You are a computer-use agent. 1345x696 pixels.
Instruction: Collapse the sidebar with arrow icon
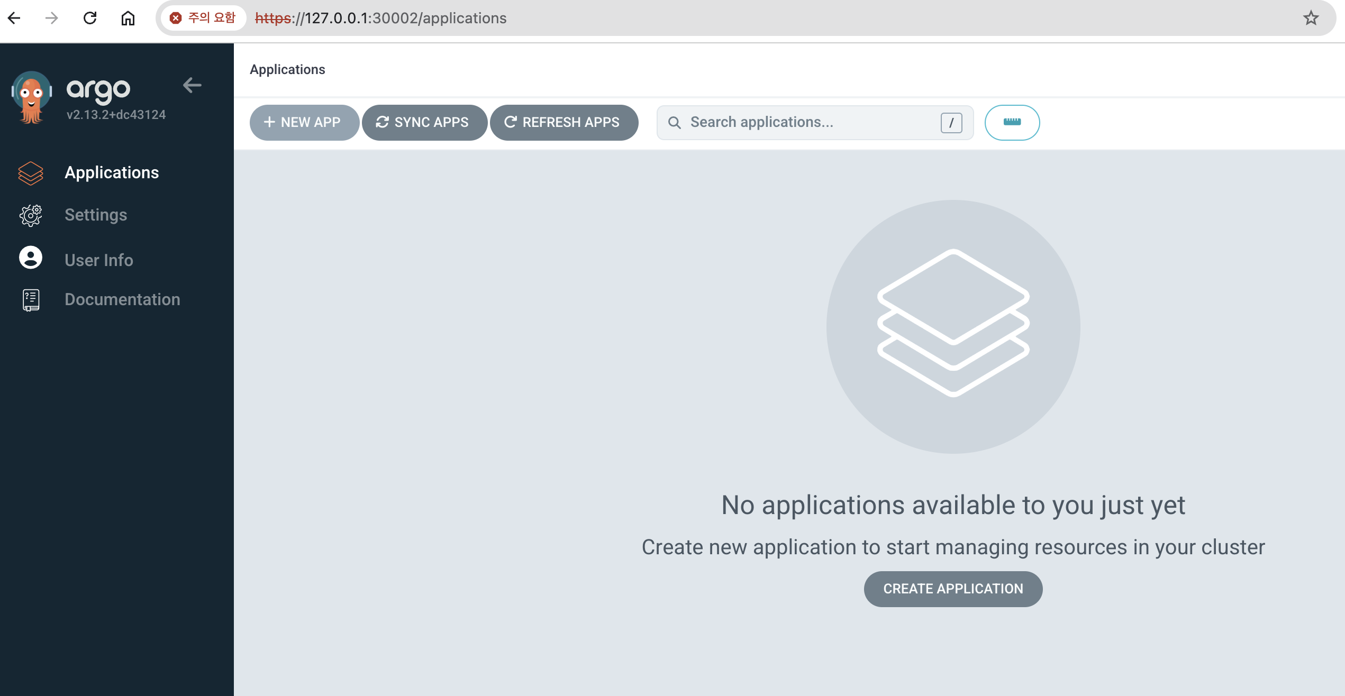tap(192, 85)
